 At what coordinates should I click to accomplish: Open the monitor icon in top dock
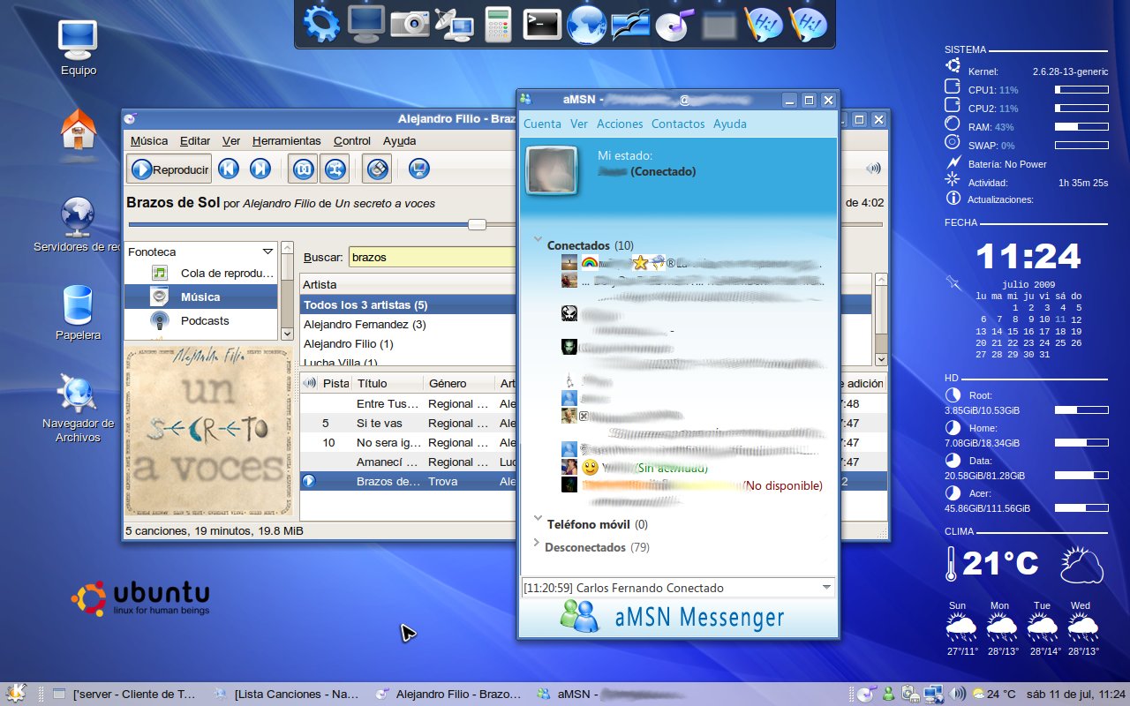pyautogui.click(x=365, y=24)
